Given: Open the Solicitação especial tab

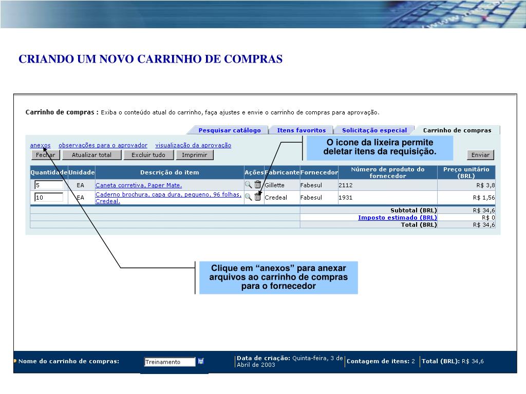Looking at the screenshot, I should [374, 130].
